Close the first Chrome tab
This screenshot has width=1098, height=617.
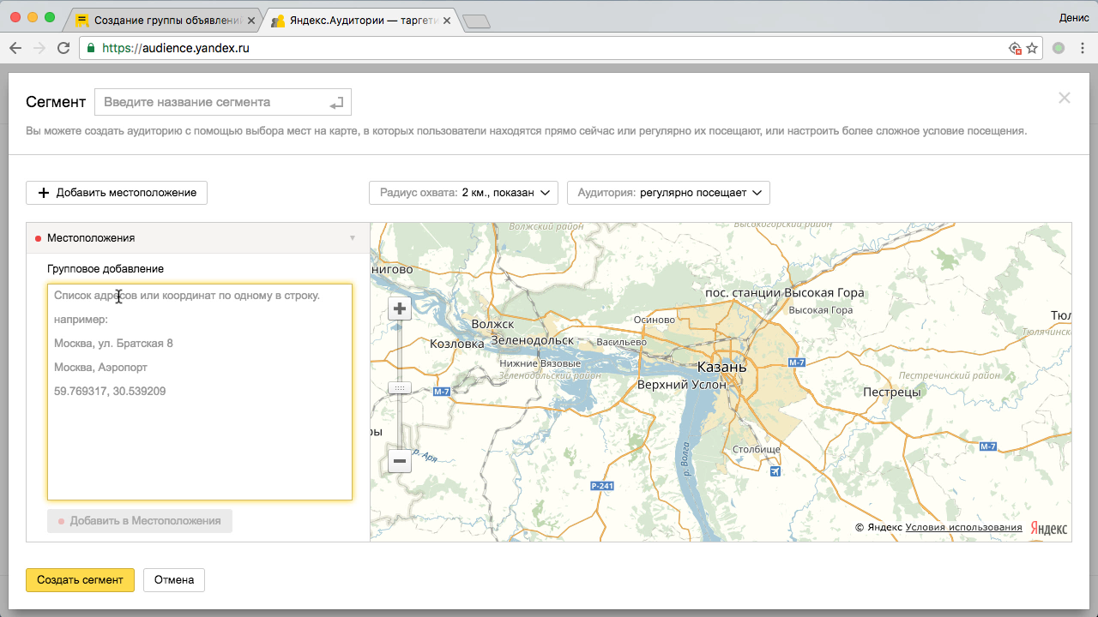click(x=250, y=20)
